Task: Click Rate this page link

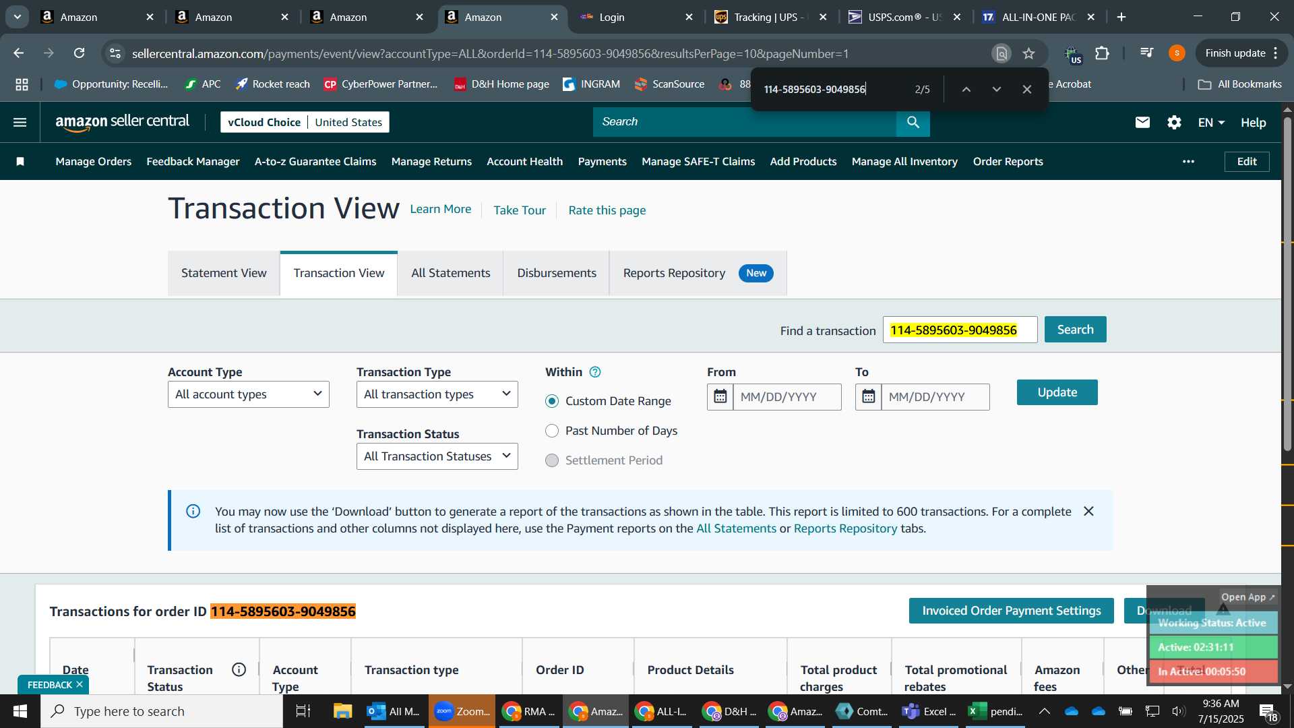Action: (x=607, y=210)
